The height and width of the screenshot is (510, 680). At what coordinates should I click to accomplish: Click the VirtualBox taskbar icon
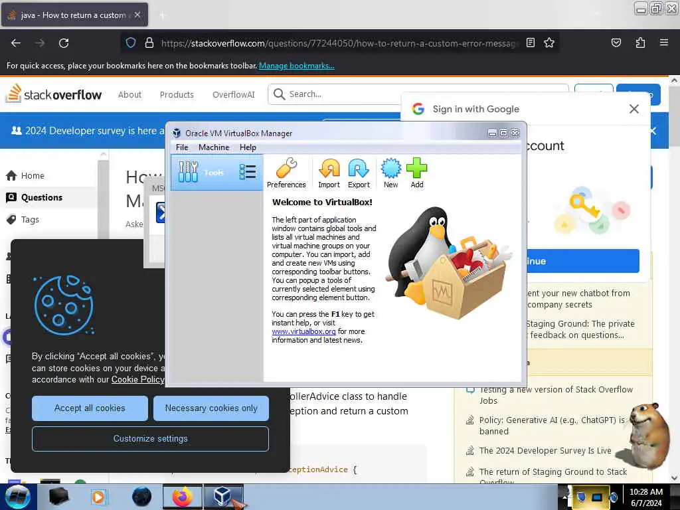coord(223,497)
